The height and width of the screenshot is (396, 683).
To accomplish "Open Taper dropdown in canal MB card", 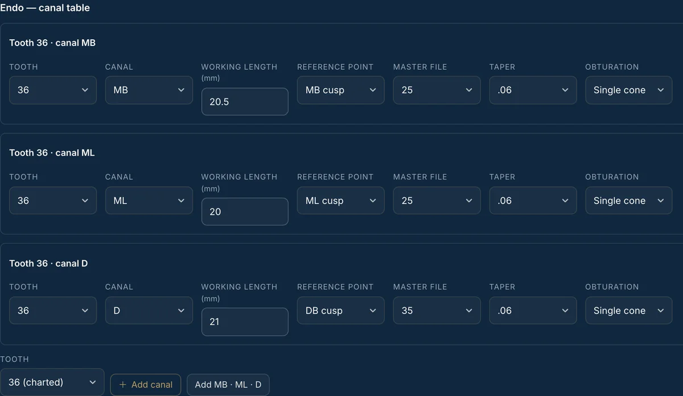I will point(533,90).
